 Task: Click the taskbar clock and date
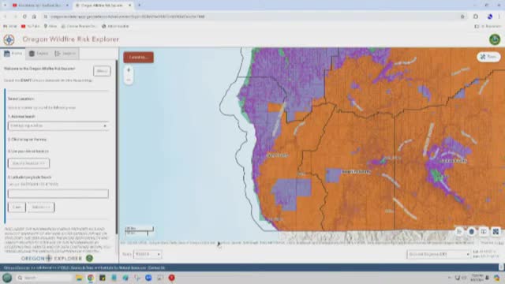(x=477, y=278)
